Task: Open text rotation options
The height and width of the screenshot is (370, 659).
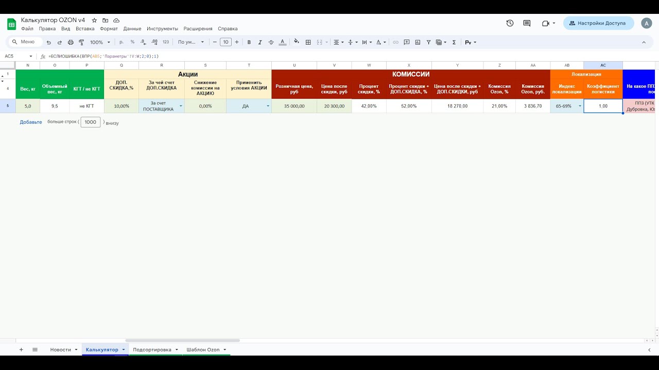Action: [381, 42]
